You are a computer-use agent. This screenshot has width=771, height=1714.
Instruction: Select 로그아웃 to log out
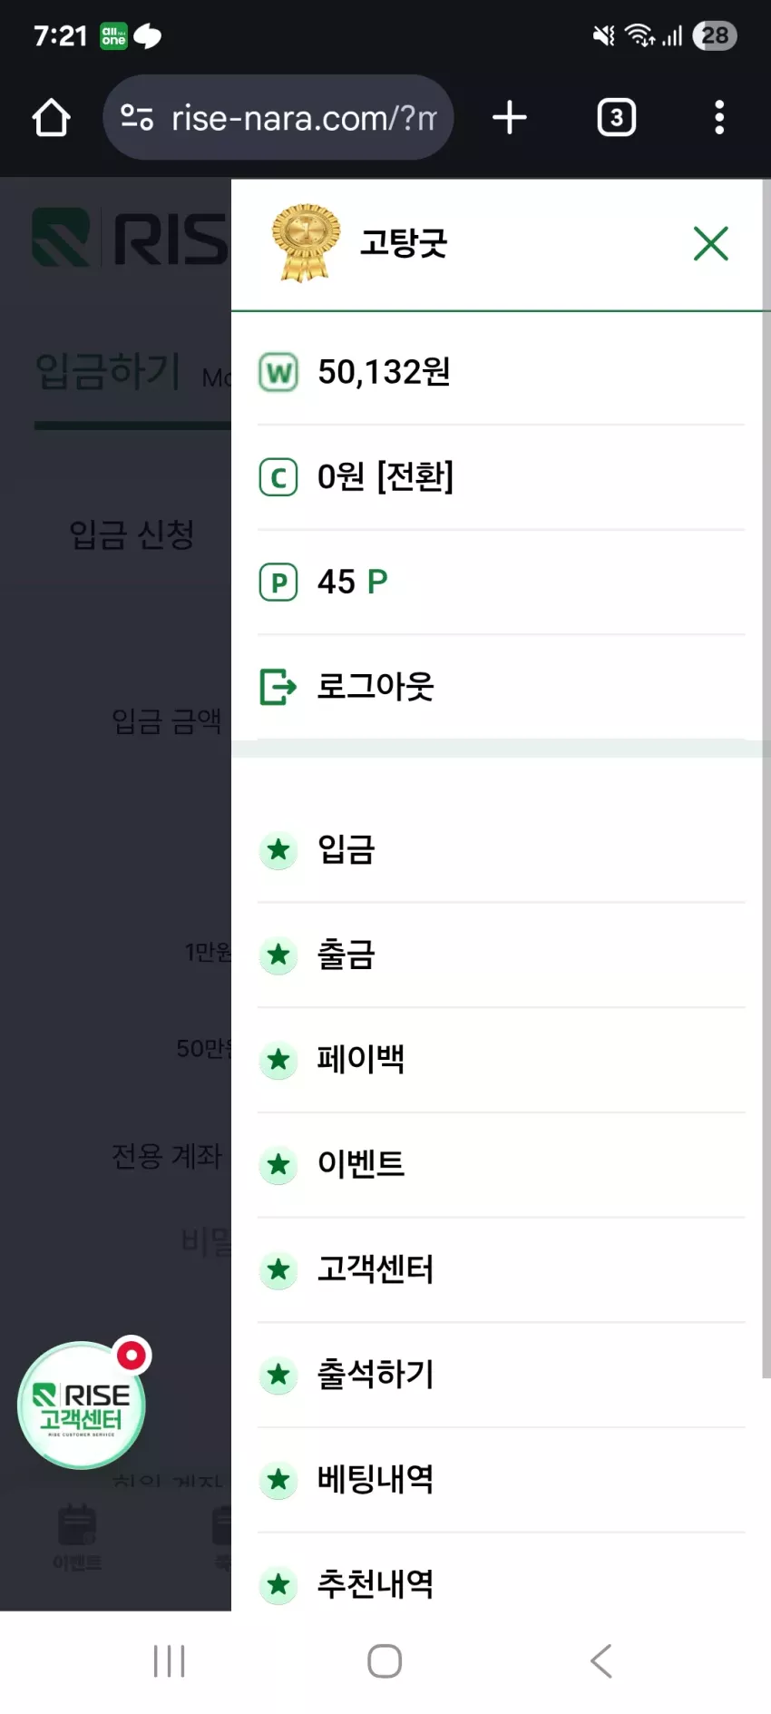point(501,687)
